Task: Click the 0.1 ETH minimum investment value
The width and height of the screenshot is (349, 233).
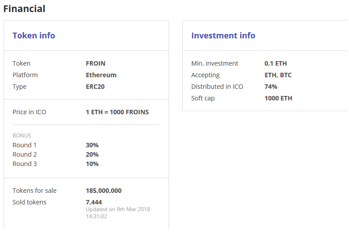Action: 276,63
